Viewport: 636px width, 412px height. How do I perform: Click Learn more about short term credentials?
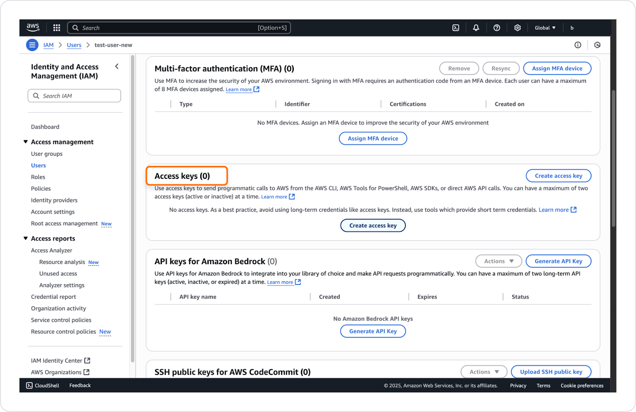(x=554, y=210)
